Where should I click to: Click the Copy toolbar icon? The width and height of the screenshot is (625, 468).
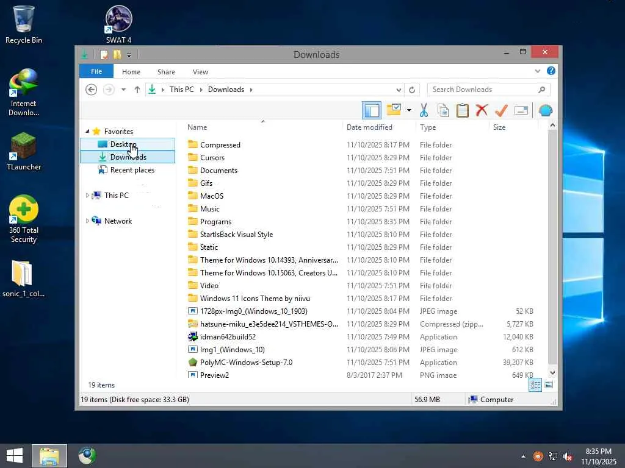tap(443, 110)
